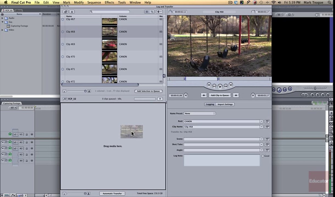
Task: Switch to the Effects tab in Browser
Action: pyautogui.click(x=18, y=10)
